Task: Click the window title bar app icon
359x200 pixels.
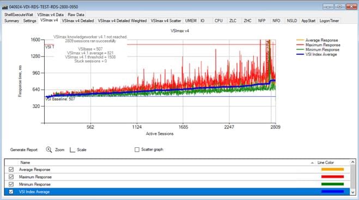Action: pyautogui.click(x=5, y=7)
